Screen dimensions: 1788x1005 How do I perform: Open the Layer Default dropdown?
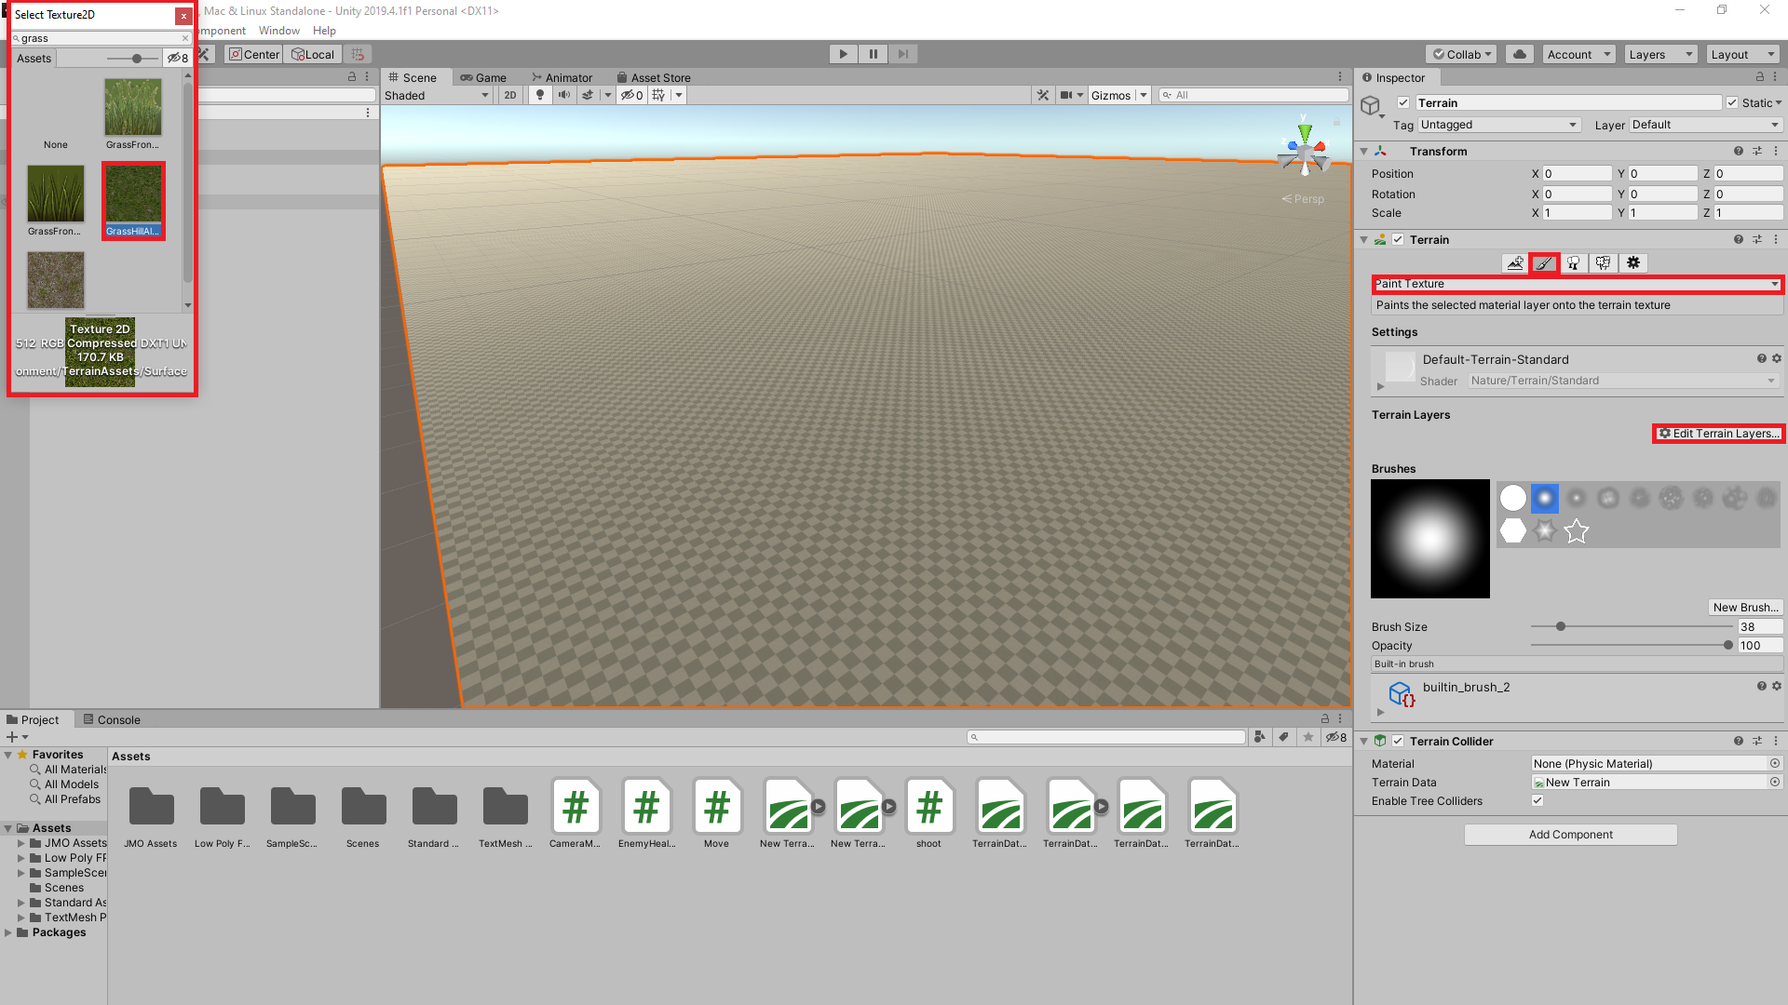1704,124
